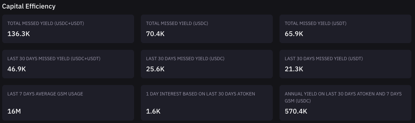Click the 65.9K USDT missed yield value
The image size is (415, 123).
[294, 34]
